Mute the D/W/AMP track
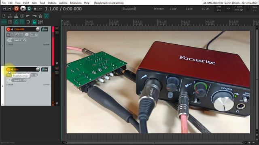Image resolution: width=259 pixels, height=145 pixels. click(x=57, y=28)
